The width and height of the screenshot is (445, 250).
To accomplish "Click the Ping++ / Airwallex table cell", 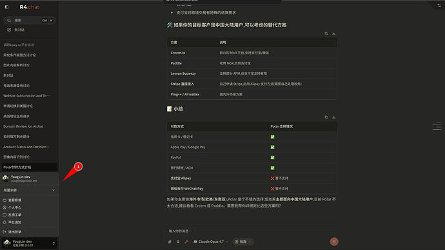I will (x=185, y=94).
